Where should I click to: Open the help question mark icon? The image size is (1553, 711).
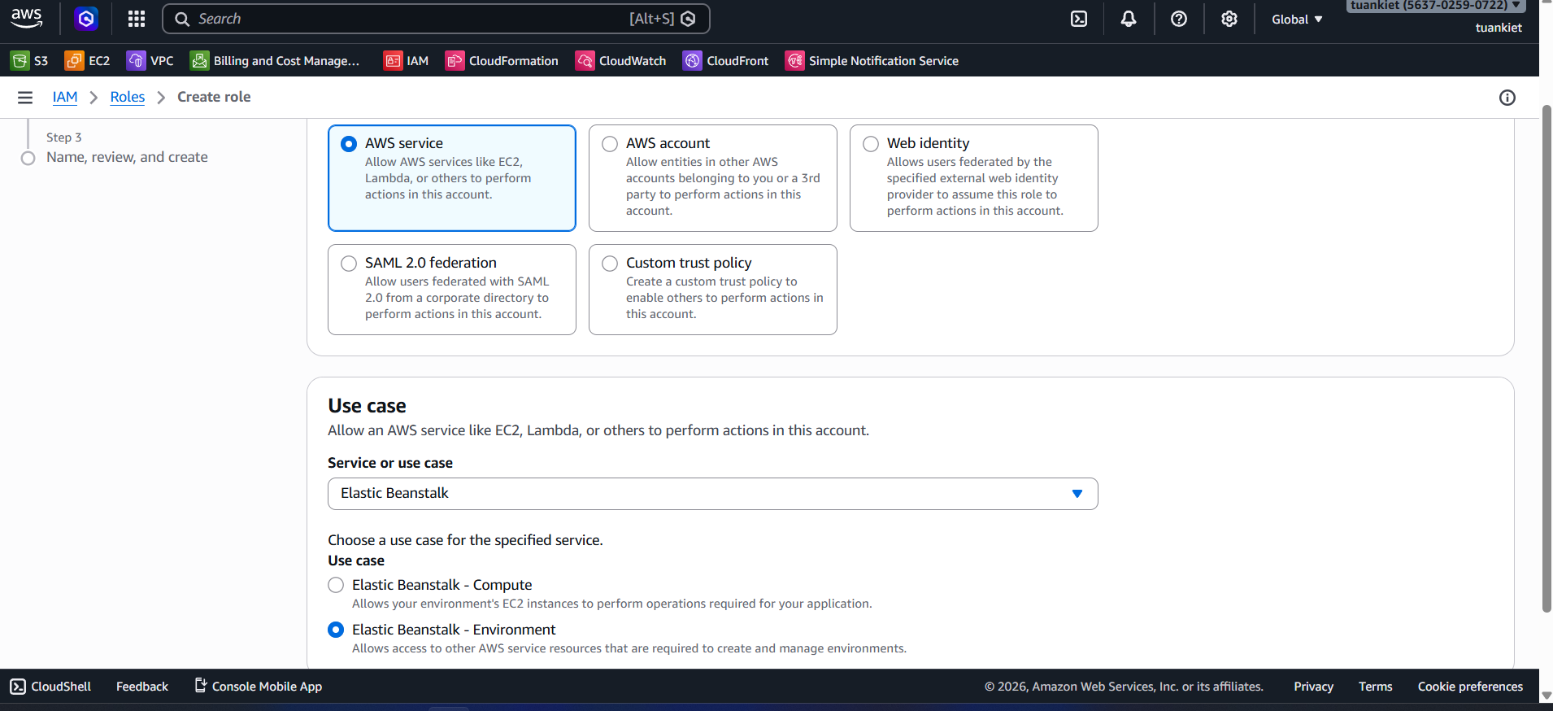1179,19
